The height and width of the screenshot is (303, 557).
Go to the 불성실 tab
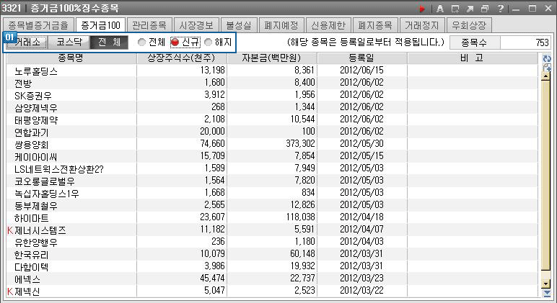tap(239, 25)
